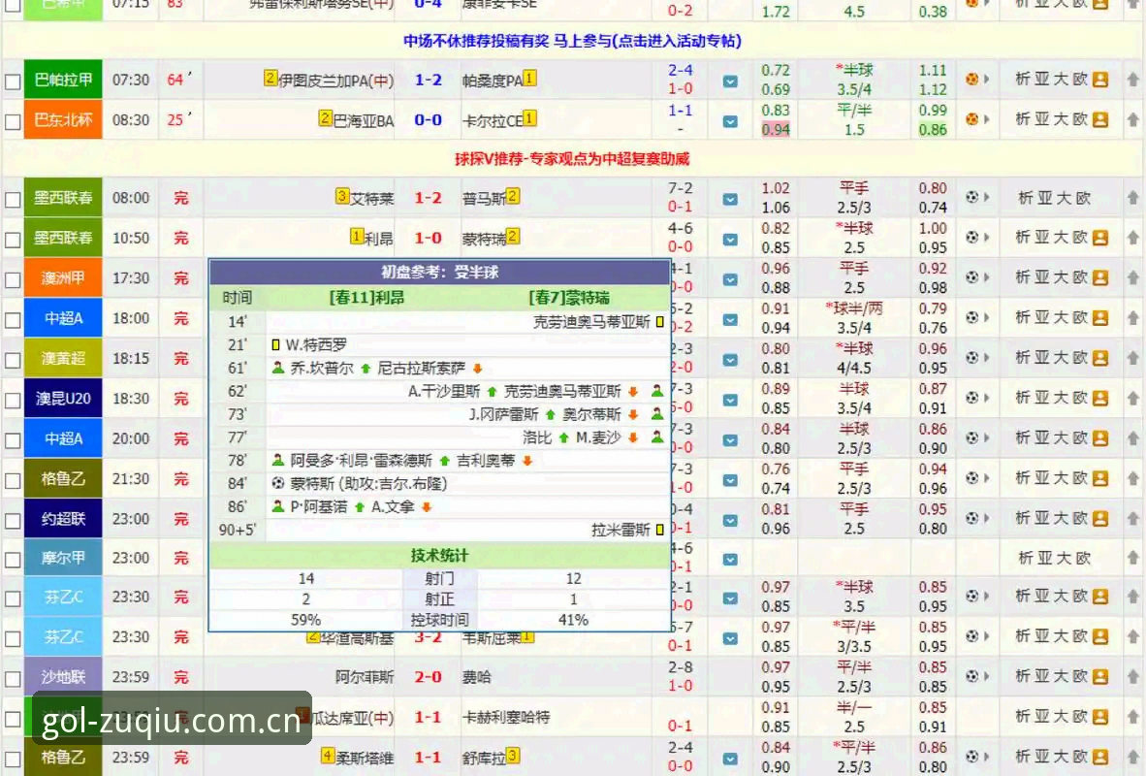This screenshot has width=1146, height=776.
Task: Pin 沙地联 match using up arrow
Action: pyautogui.click(x=1132, y=676)
